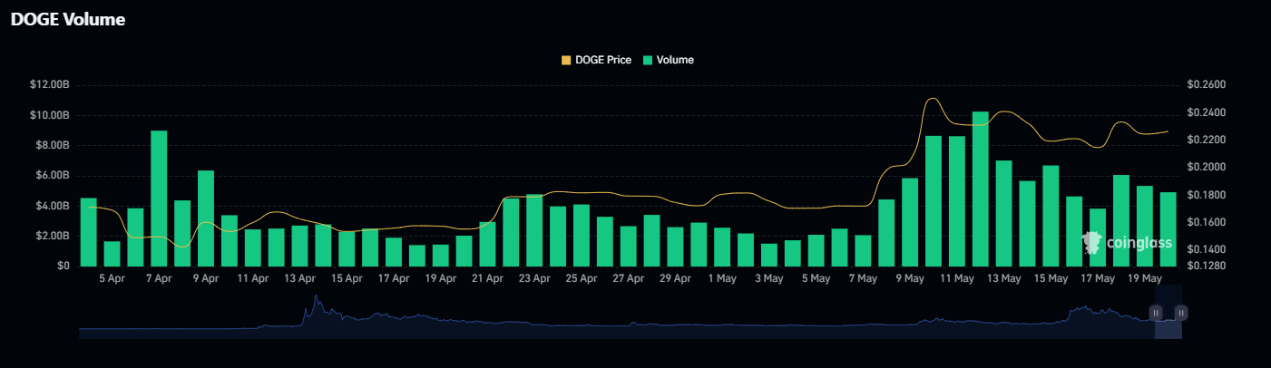
Task: Select the volume bar for 15 May
Action: click(x=1051, y=216)
